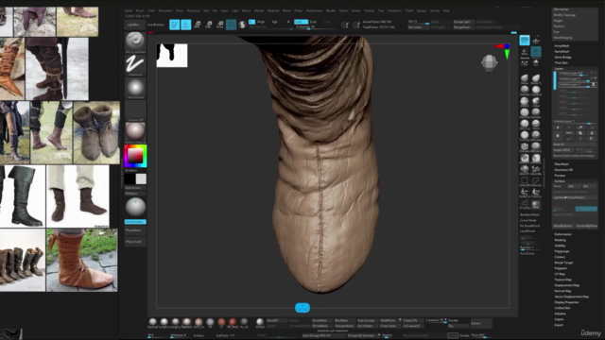
Task: Choose the red wax material sphere
Action: tap(233, 322)
